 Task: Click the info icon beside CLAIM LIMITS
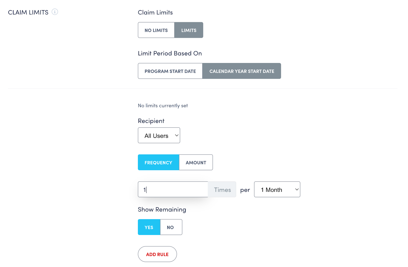[x=55, y=12]
